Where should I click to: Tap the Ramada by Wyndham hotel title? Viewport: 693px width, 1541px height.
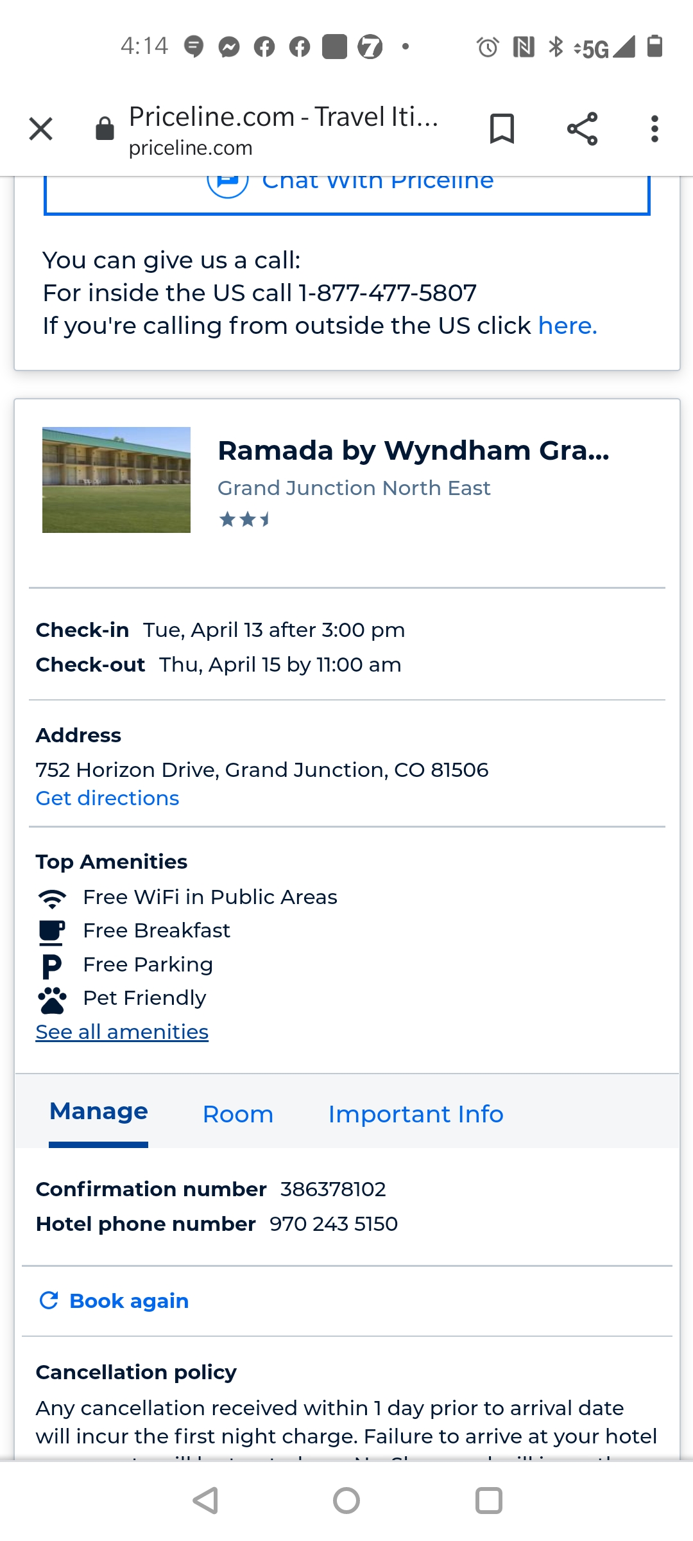pyautogui.click(x=413, y=451)
